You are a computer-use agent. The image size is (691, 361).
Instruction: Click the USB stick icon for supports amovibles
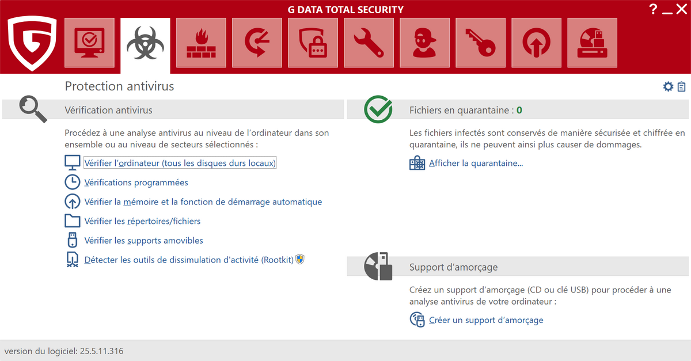[73, 240]
